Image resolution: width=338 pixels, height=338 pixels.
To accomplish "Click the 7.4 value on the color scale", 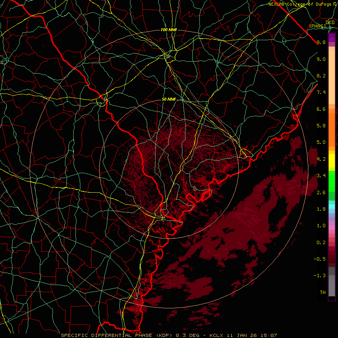I will click(321, 92).
